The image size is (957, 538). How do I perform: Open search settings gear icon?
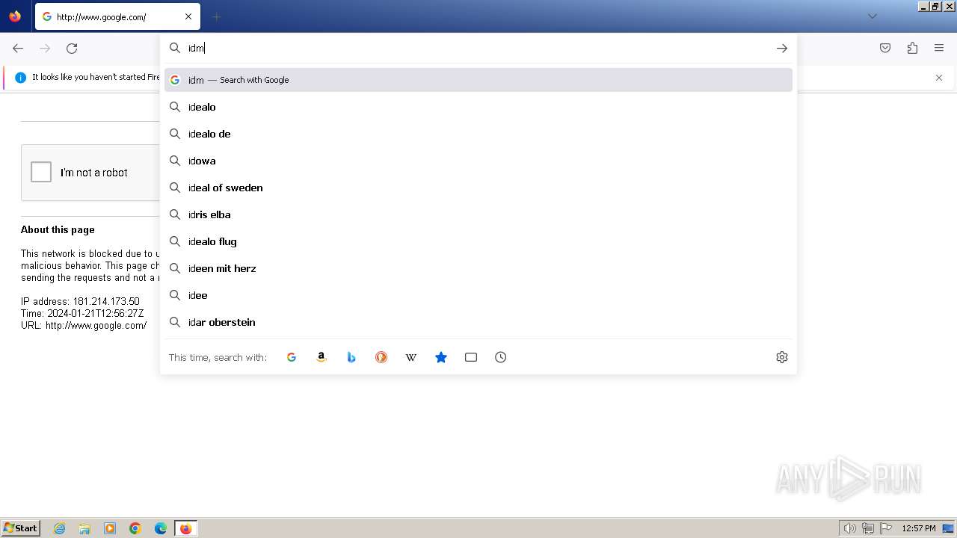point(782,357)
